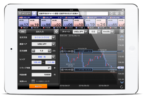The height and width of the screenshot is (98, 144).
Task: Edit 利益金額 field showing 10000
Action: click(x=41, y=75)
